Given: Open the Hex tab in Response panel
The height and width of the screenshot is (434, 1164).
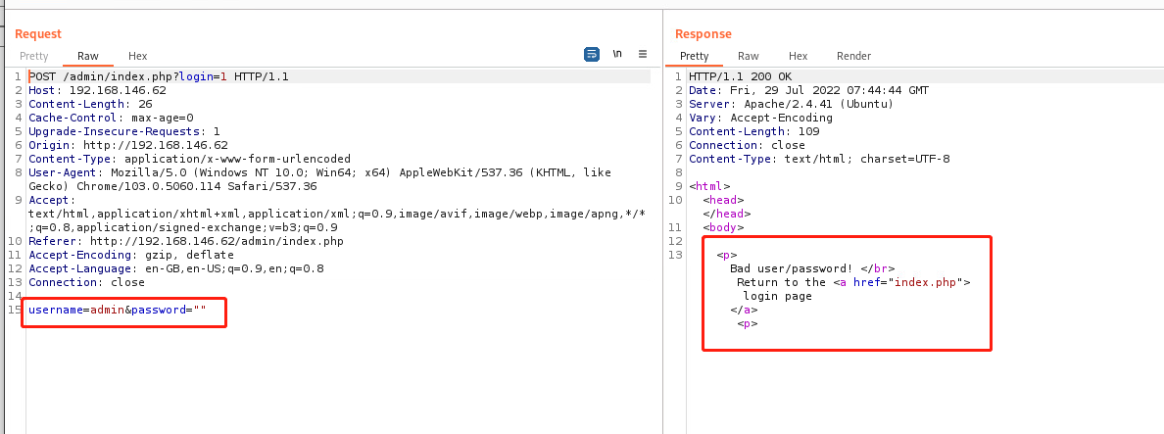Looking at the screenshot, I should 798,56.
